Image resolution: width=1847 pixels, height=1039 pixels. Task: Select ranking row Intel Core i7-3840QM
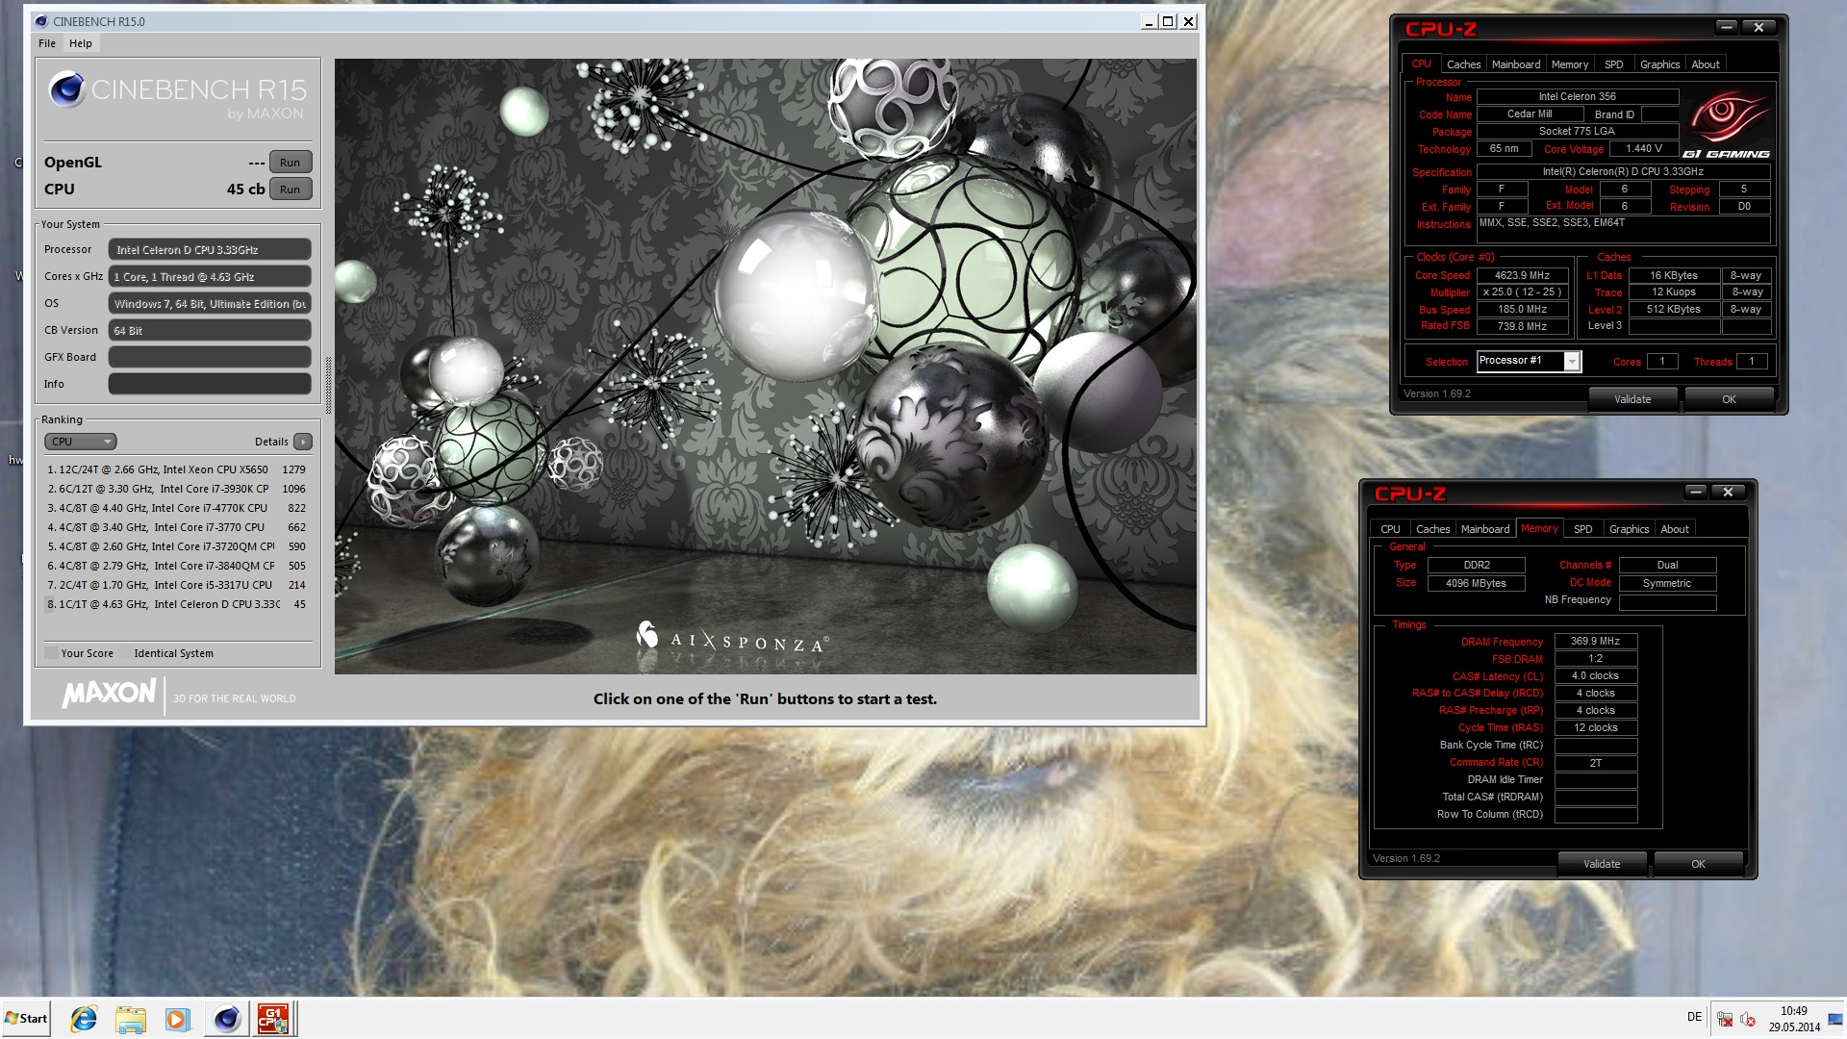tap(178, 566)
